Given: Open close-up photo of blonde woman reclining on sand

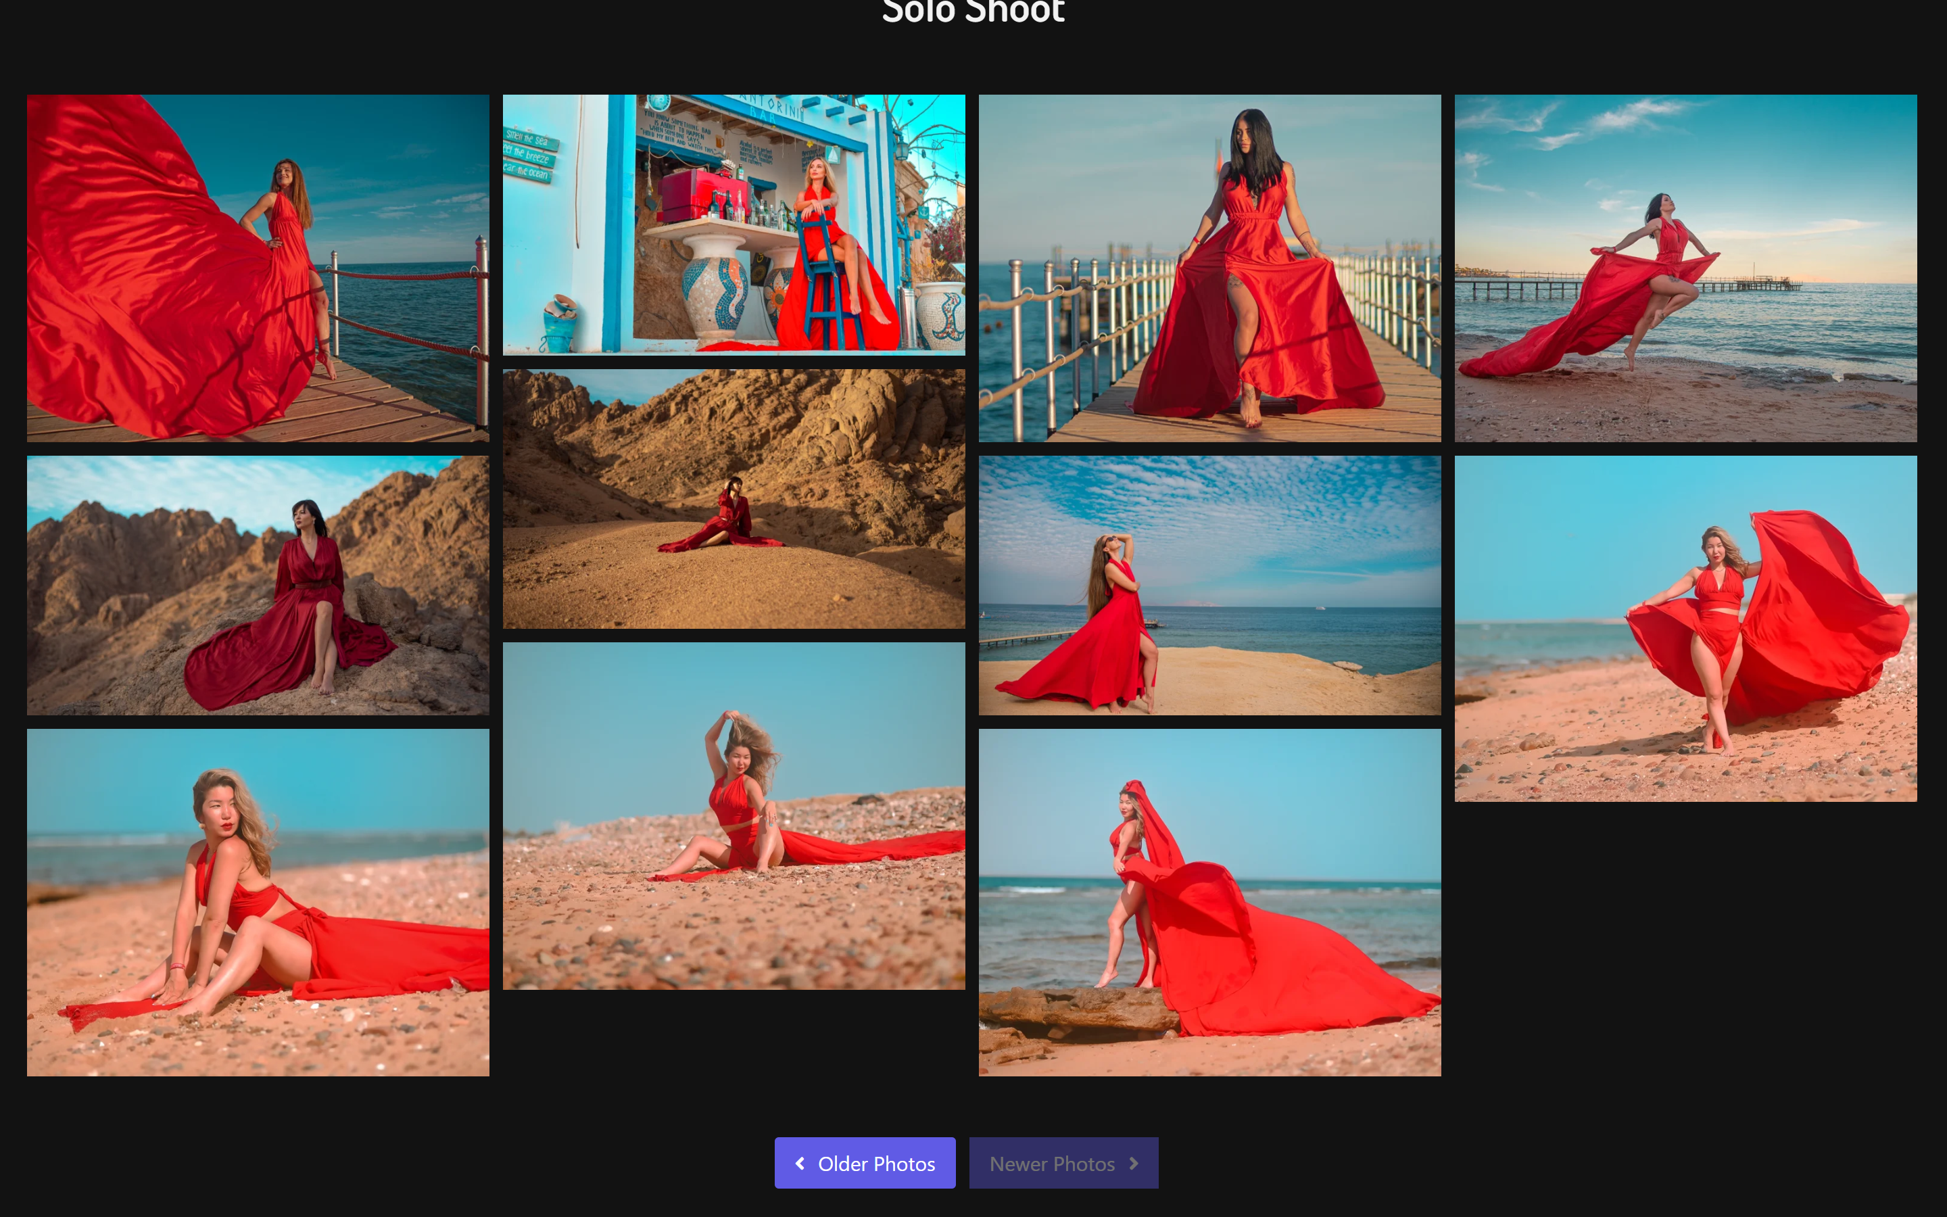Looking at the screenshot, I should [258, 903].
